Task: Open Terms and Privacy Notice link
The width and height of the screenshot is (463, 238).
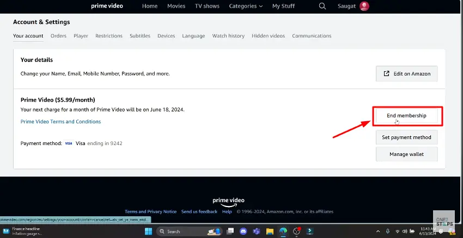Action: click(150, 211)
